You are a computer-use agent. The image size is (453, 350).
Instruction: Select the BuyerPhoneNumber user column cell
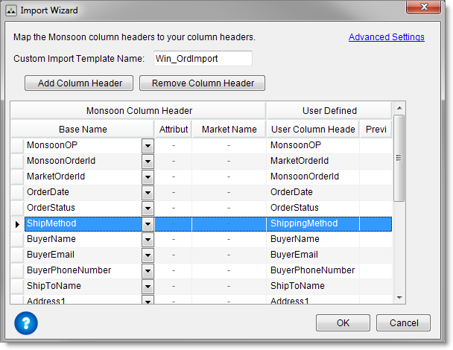[x=313, y=270]
